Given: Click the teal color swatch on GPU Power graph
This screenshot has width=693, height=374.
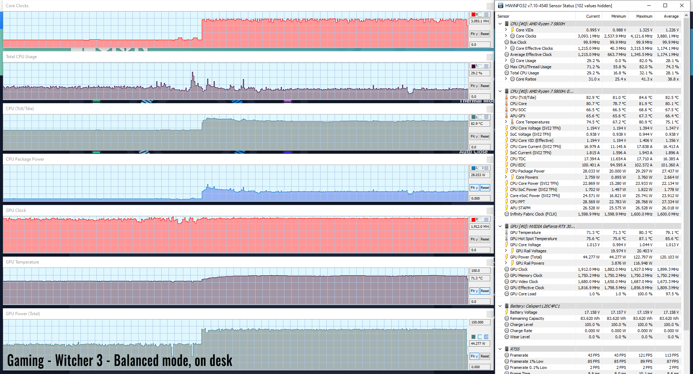Looking at the screenshot, I should pos(474,337).
